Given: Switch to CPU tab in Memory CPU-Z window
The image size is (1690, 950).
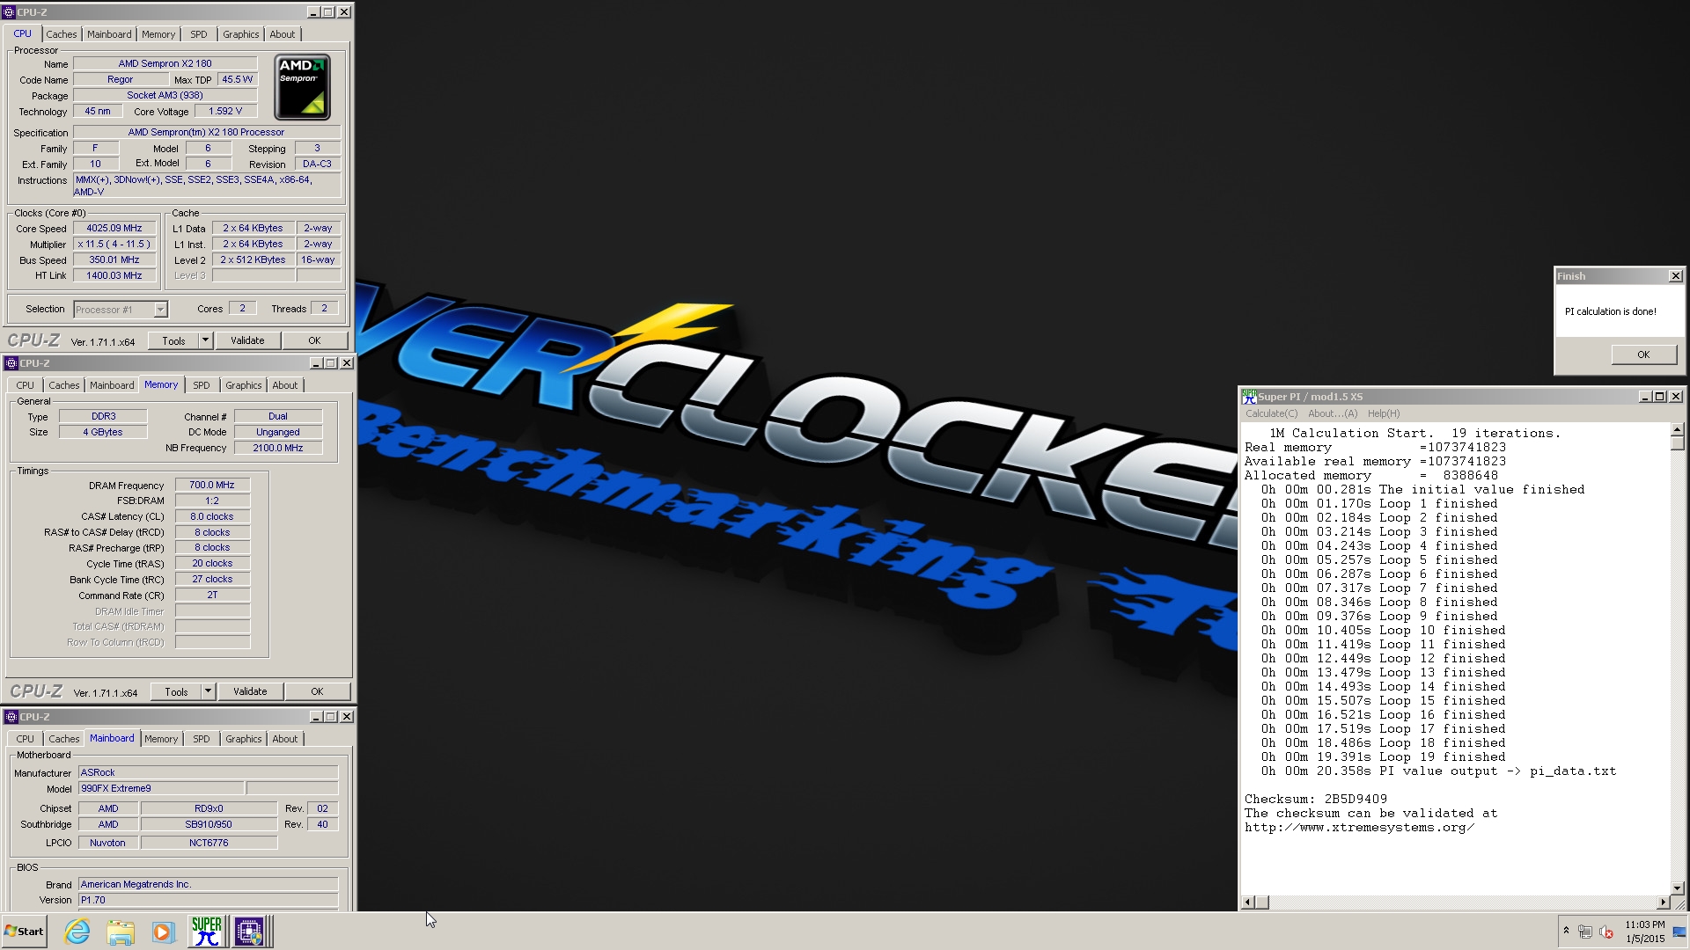Looking at the screenshot, I should pyautogui.click(x=26, y=385).
